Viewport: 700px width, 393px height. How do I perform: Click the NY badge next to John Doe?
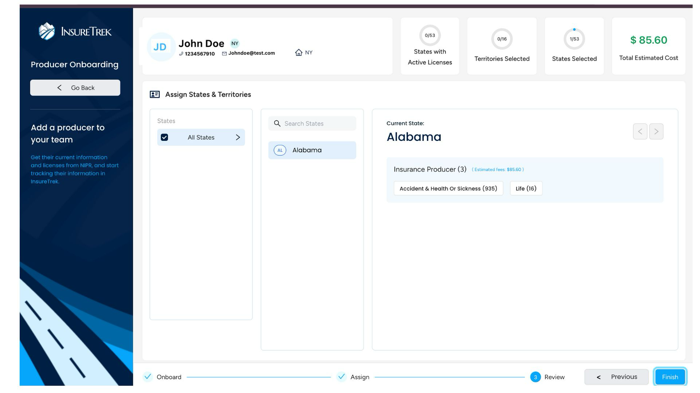[x=235, y=43]
